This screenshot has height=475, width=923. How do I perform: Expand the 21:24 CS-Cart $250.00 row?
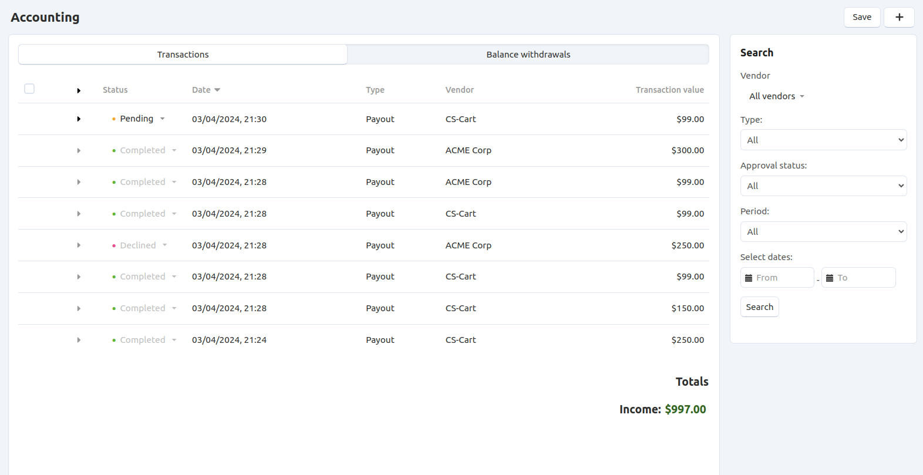point(79,340)
